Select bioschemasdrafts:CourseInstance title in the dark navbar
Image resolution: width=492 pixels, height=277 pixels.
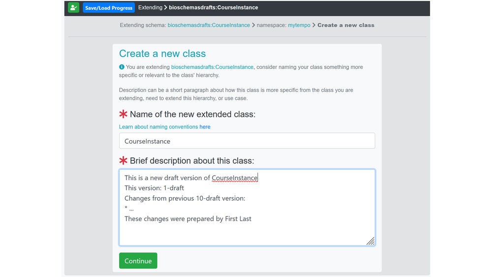214,7
